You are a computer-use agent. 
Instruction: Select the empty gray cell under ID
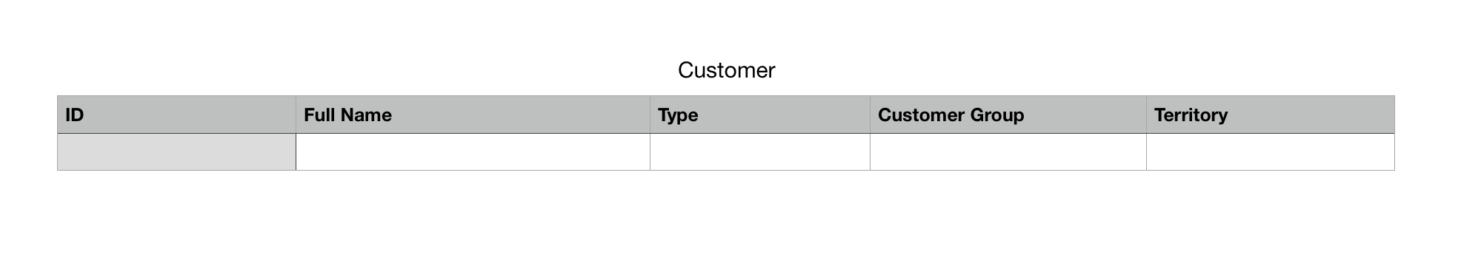coord(176,152)
